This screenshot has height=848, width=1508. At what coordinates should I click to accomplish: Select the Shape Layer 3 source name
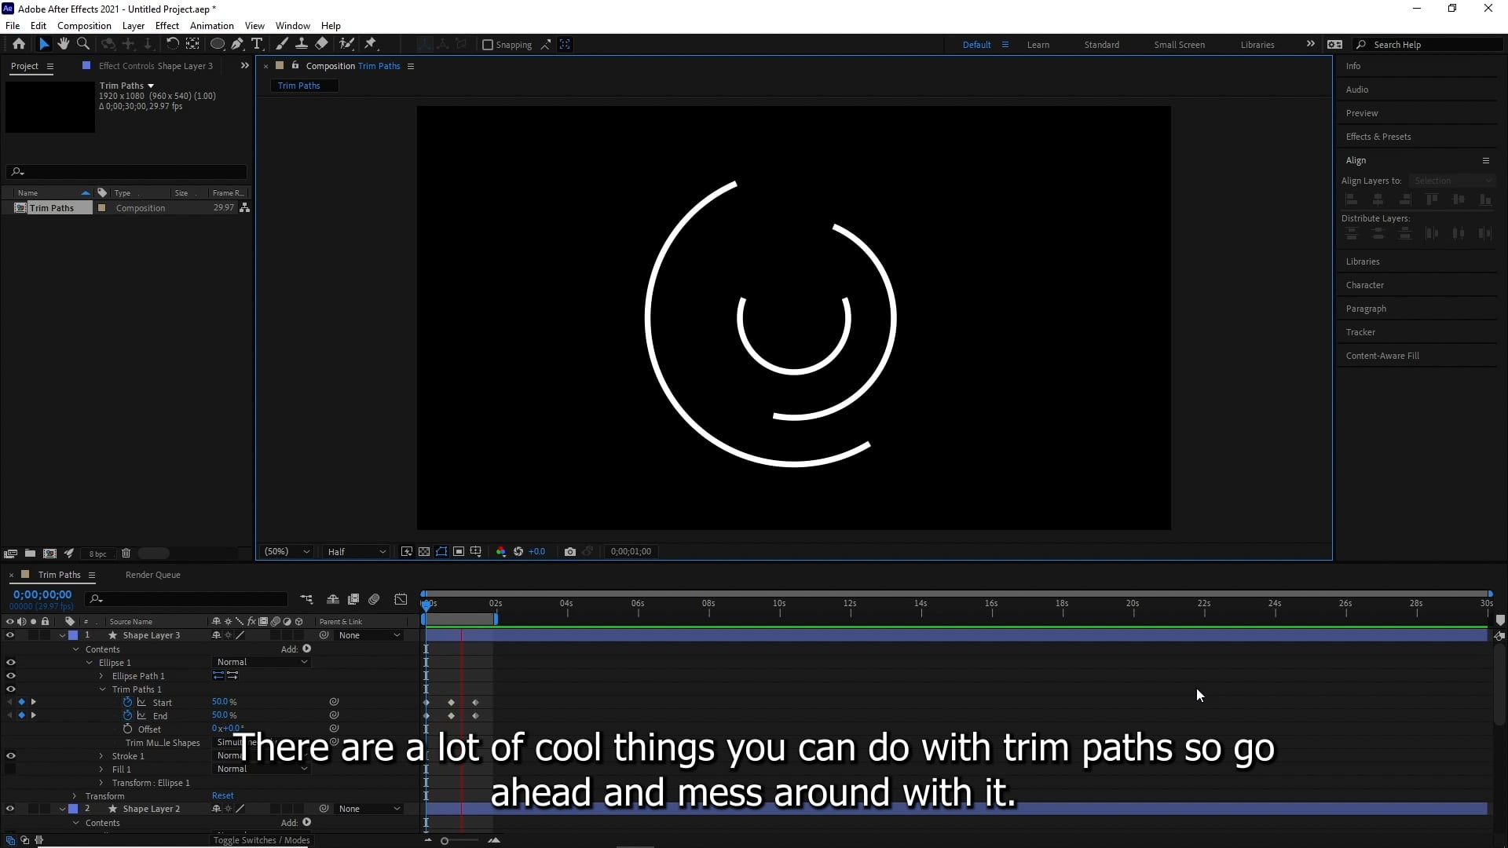152,634
